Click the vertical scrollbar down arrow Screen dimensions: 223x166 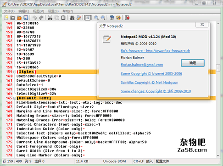218,155
